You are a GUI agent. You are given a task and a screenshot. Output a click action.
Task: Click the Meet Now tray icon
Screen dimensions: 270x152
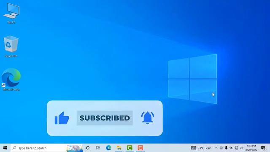(x=221, y=148)
